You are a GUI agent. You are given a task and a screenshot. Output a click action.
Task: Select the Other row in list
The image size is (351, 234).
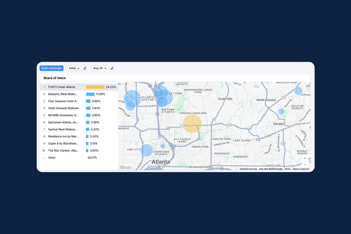tap(79, 158)
